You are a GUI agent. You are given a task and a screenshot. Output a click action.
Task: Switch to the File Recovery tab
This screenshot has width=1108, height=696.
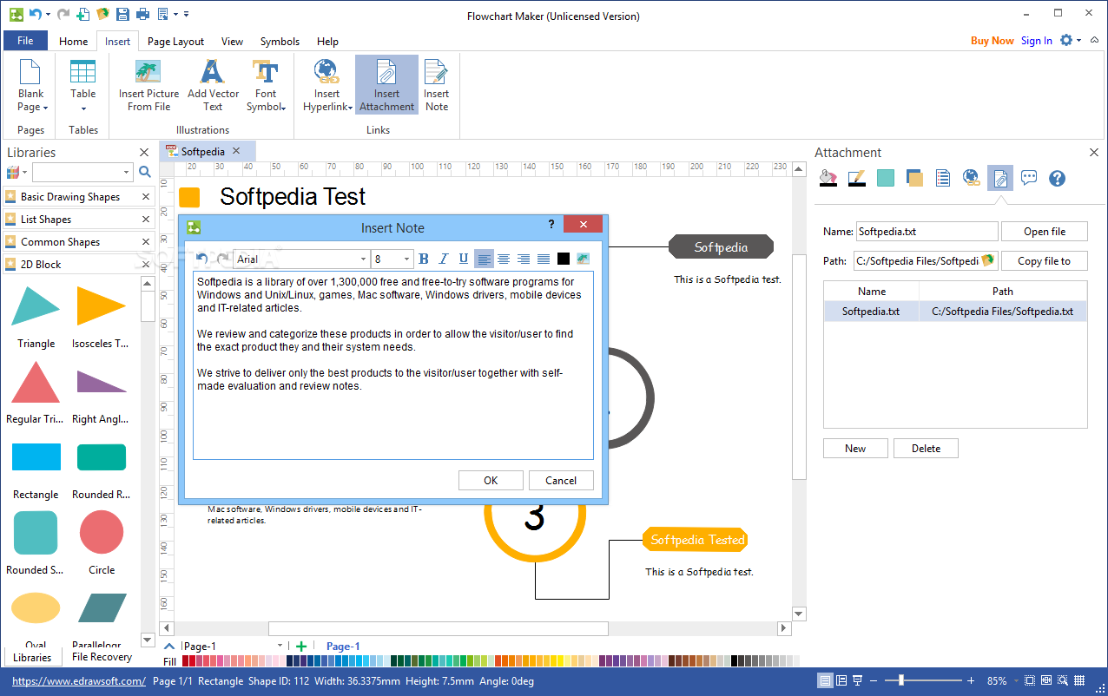(102, 657)
